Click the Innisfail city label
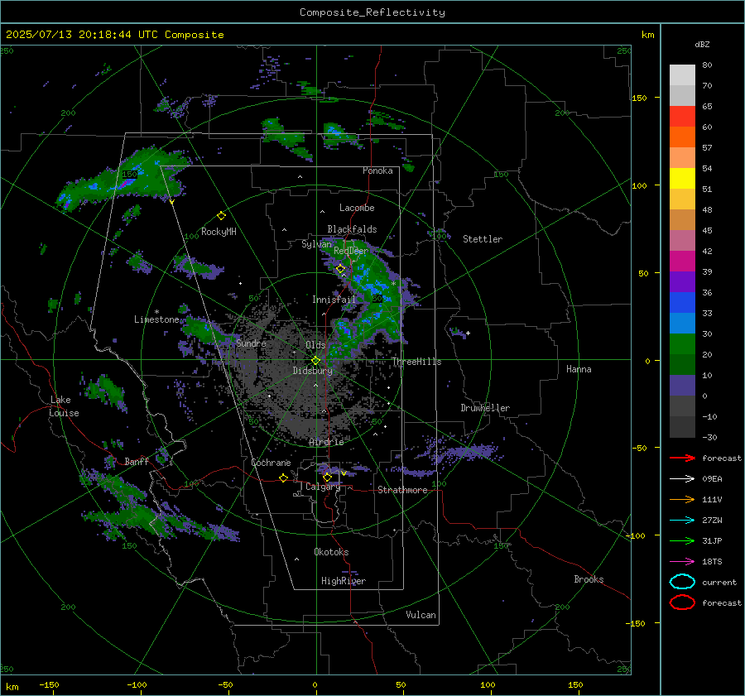The width and height of the screenshot is (745, 696). (x=334, y=300)
